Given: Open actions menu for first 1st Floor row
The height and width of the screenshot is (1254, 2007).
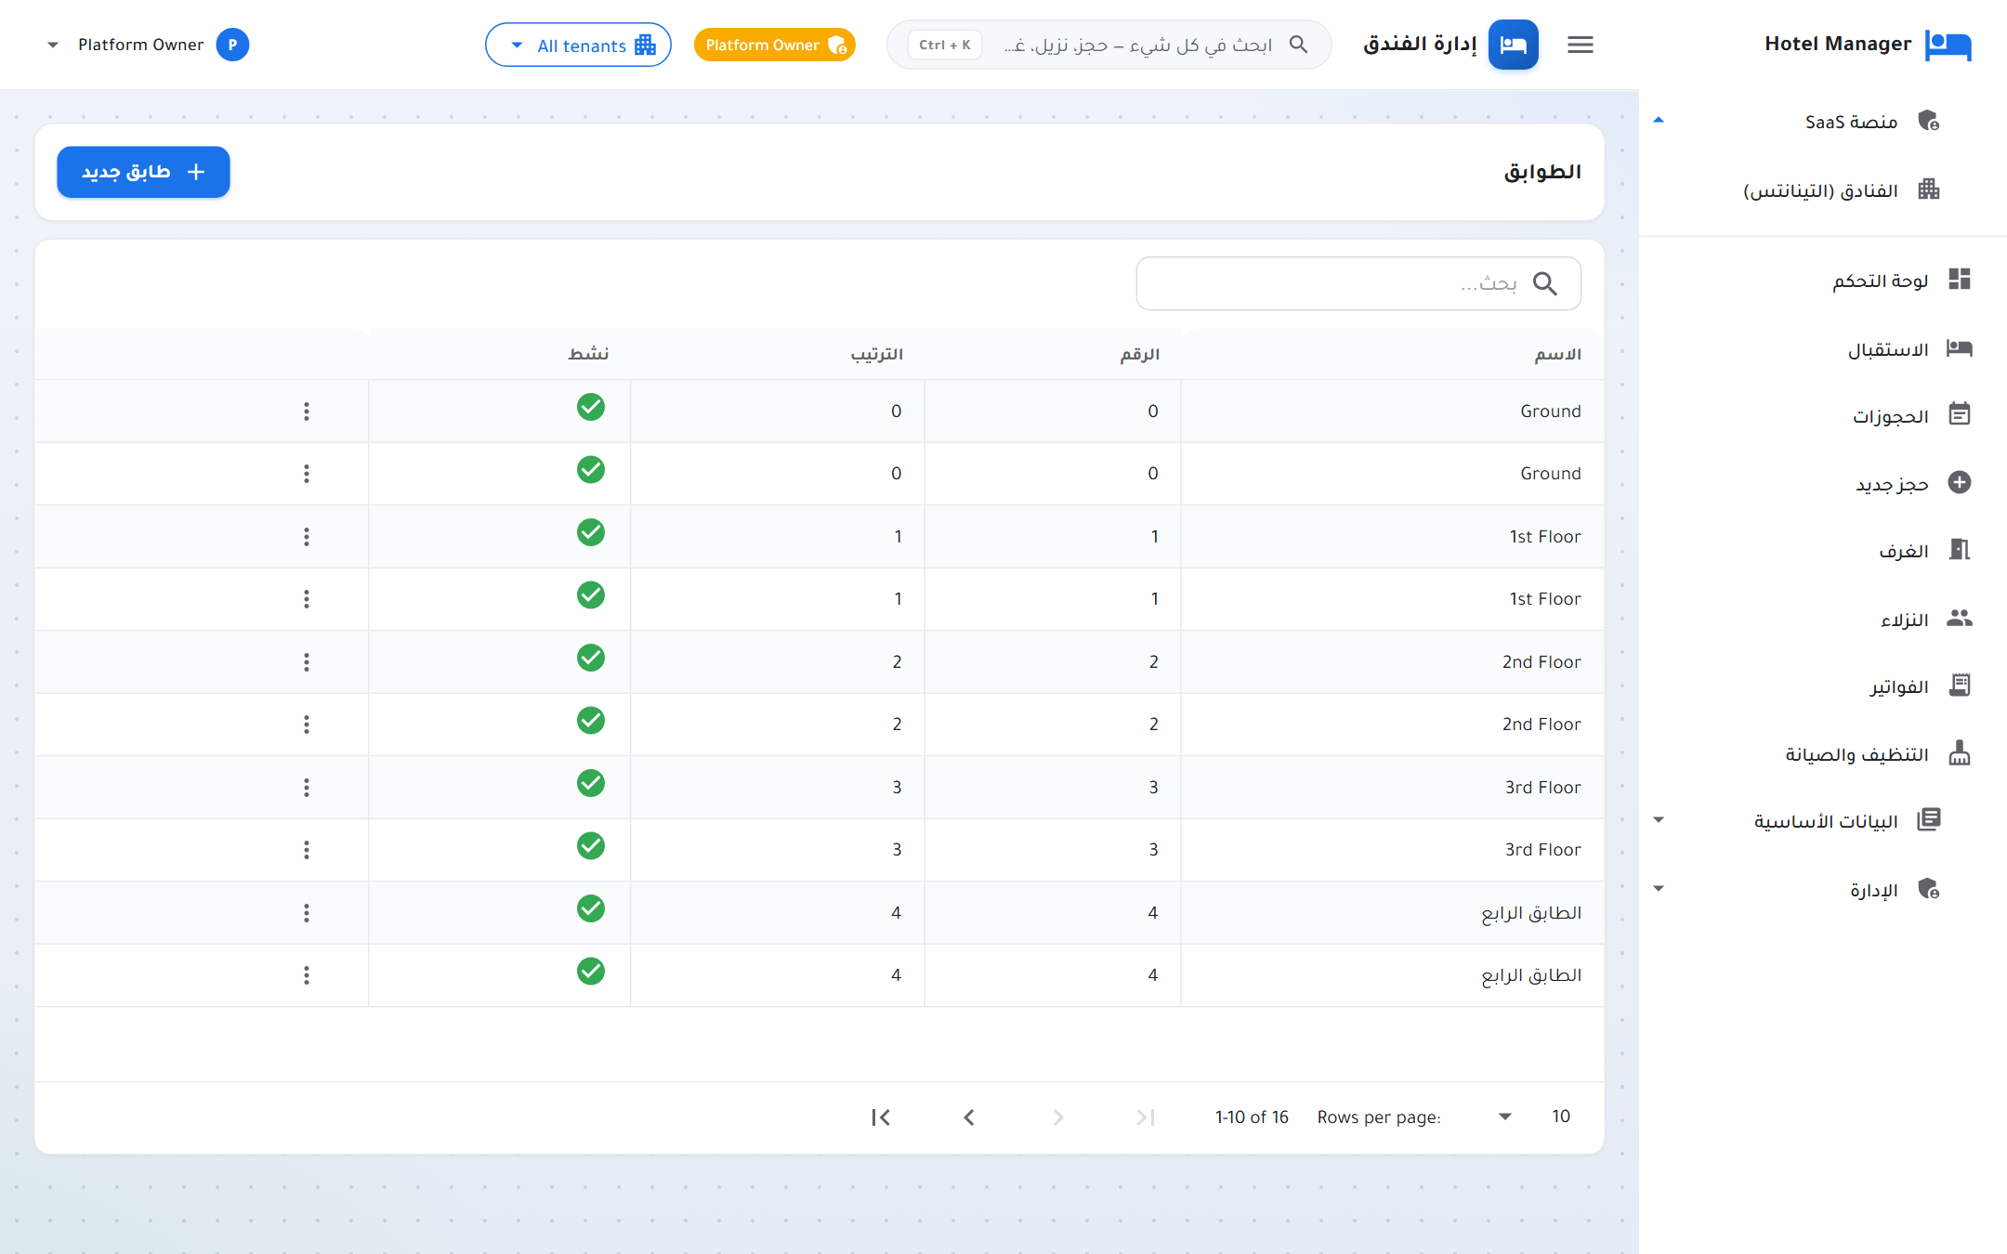Looking at the screenshot, I should pos(306,537).
